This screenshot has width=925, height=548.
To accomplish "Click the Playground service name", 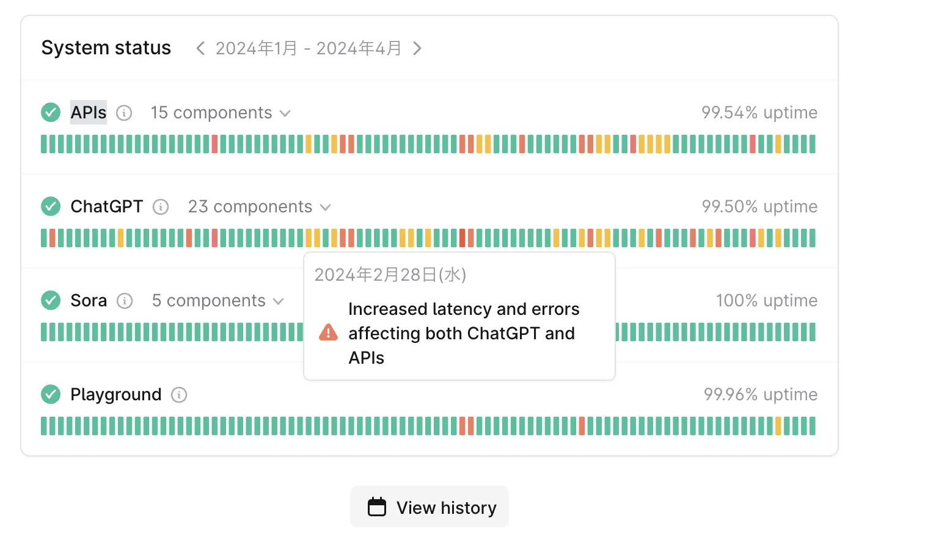I will point(116,394).
